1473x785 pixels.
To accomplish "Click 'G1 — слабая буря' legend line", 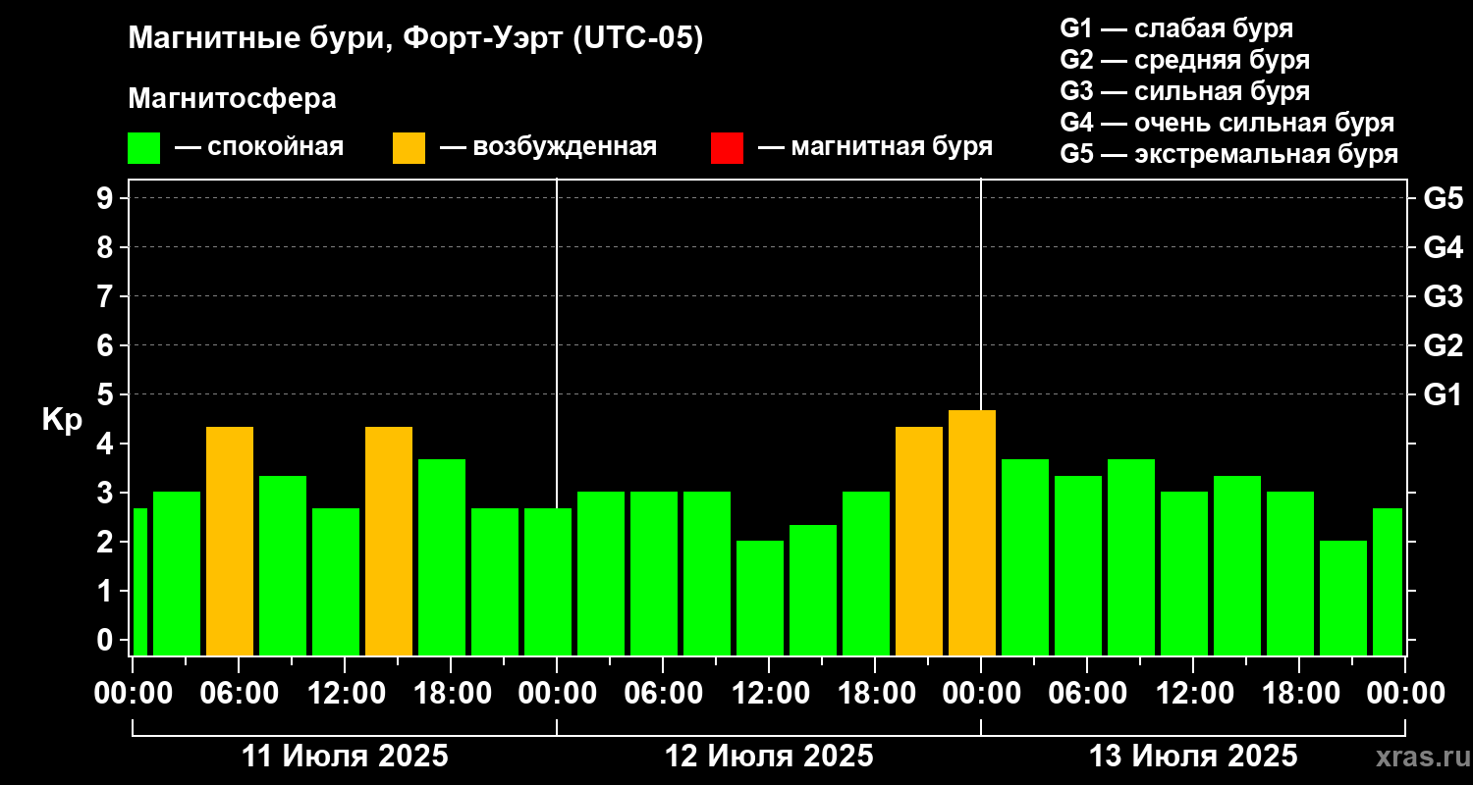I will tap(1176, 27).
